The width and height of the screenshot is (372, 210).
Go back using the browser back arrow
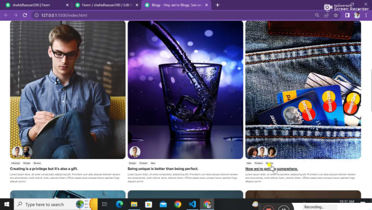pyautogui.click(x=6, y=15)
